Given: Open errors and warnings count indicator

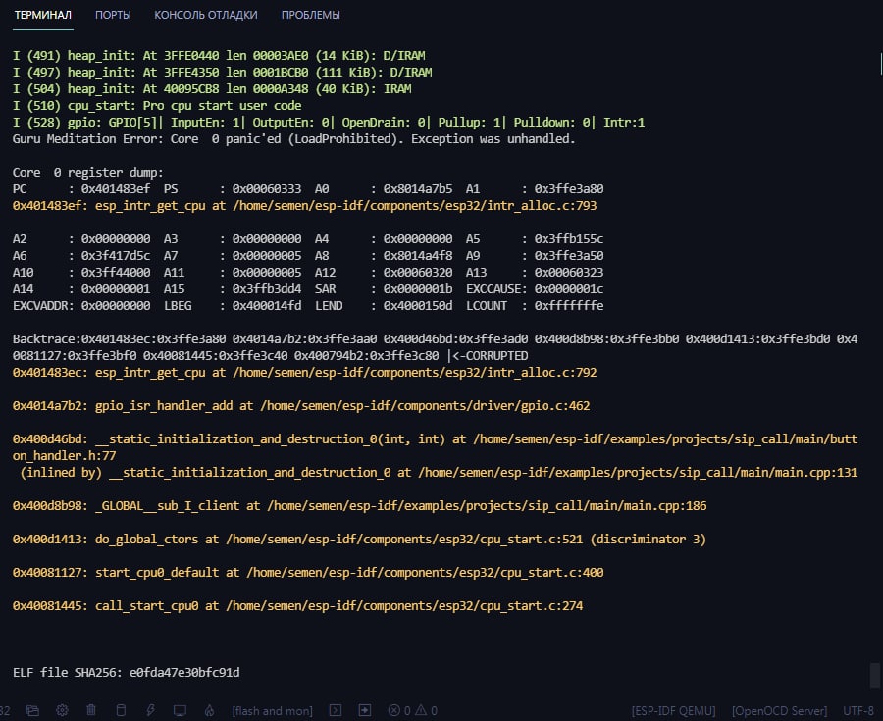Looking at the screenshot, I should pos(412,710).
